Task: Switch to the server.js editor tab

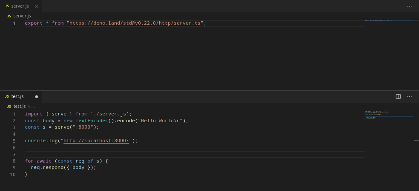Action: (x=21, y=6)
